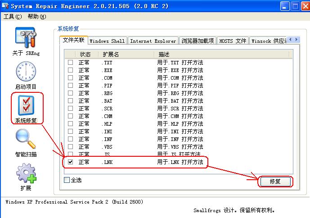
Task: Close the System Repair Engineer window
Action: pos(306,6)
